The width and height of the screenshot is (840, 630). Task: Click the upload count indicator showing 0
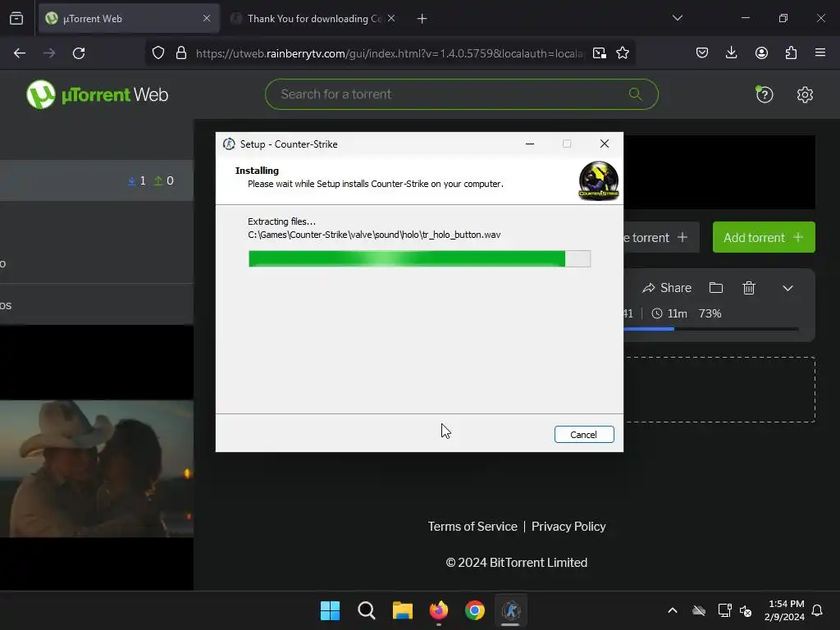[x=164, y=181]
